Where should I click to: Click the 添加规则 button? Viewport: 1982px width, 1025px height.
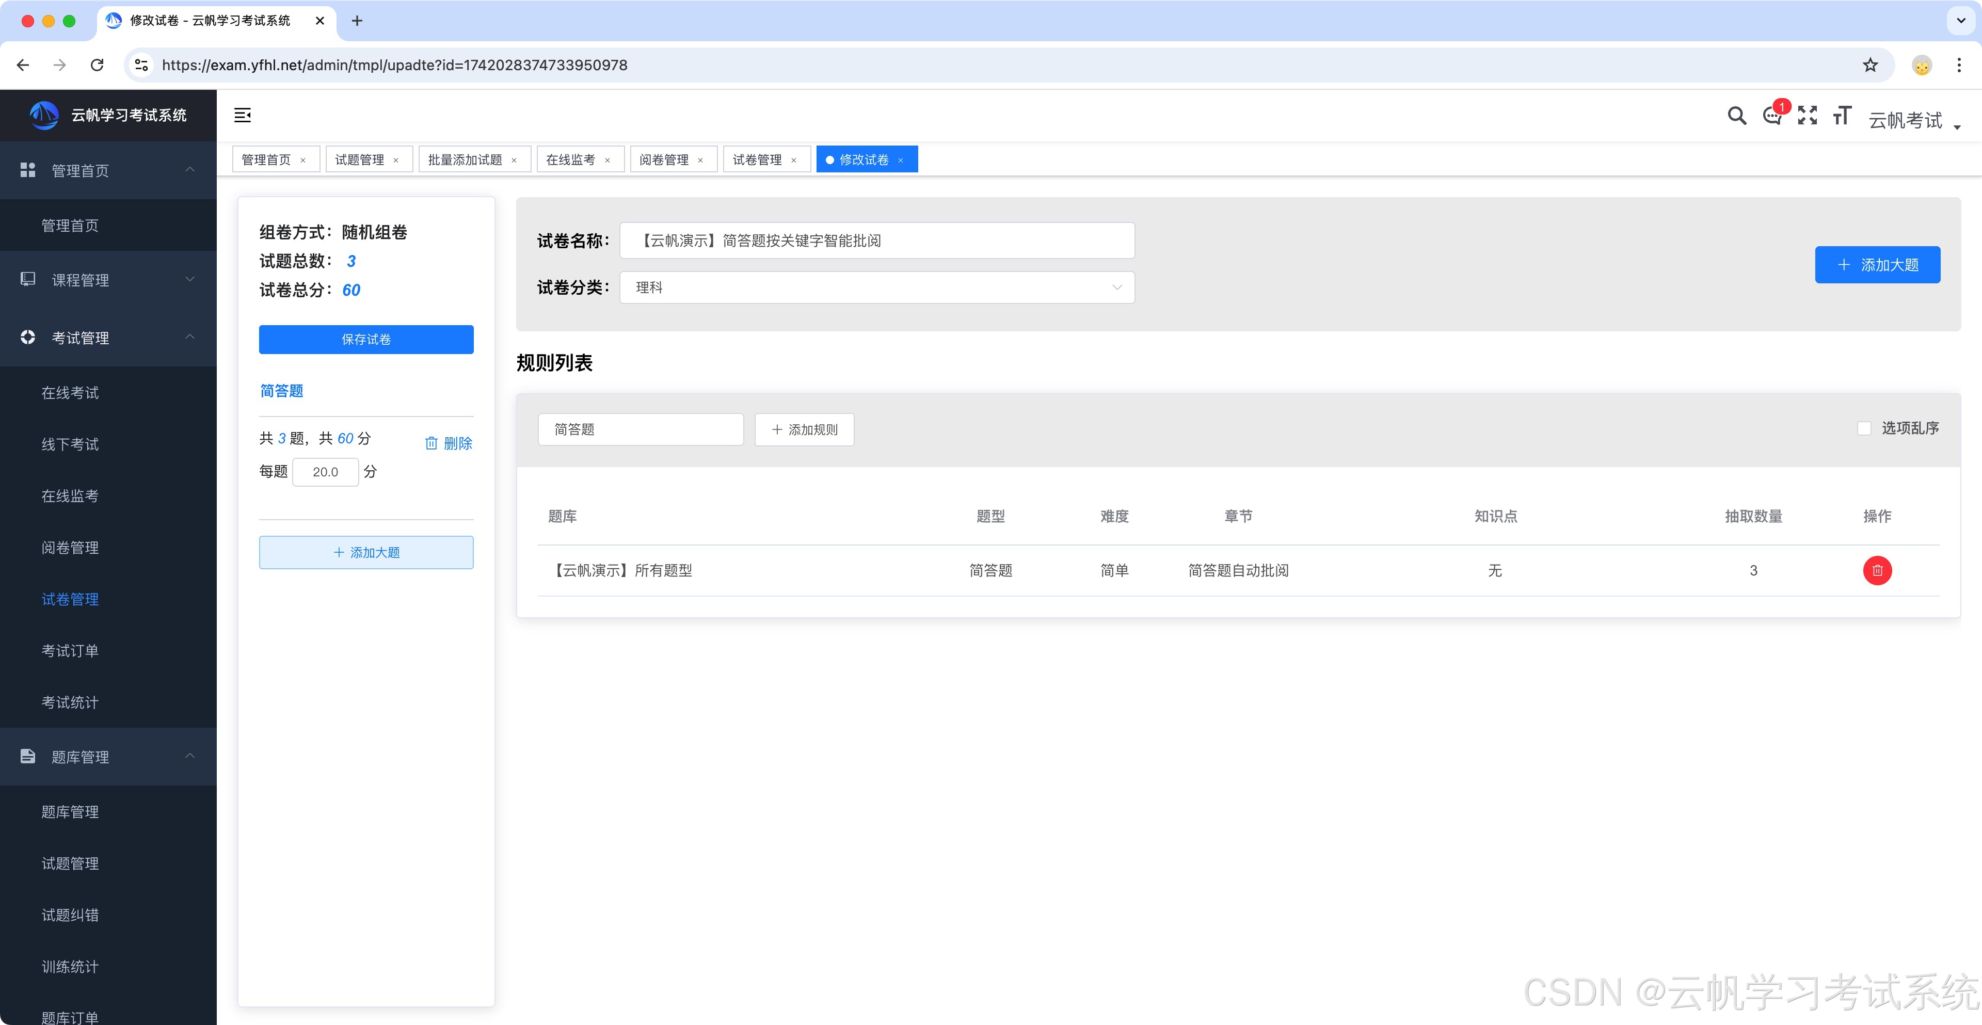tap(804, 429)
